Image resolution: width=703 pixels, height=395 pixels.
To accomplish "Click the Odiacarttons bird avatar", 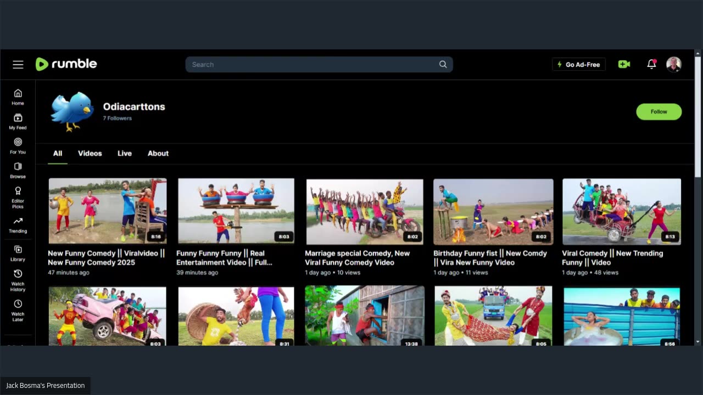I will click(72, 111).
